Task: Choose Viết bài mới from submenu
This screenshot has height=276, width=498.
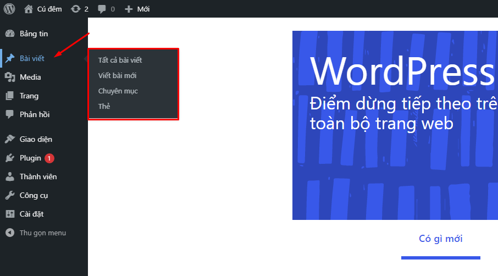Action: 117,75
